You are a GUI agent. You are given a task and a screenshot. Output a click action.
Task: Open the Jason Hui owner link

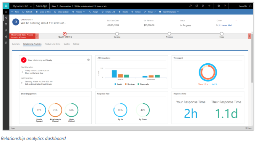coord(226,26)
